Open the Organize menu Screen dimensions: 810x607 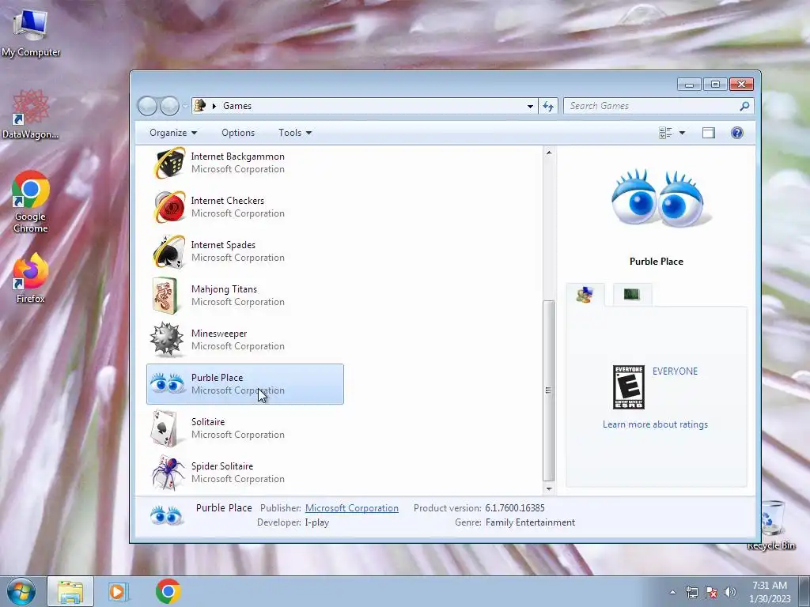(x=173, y=133)
